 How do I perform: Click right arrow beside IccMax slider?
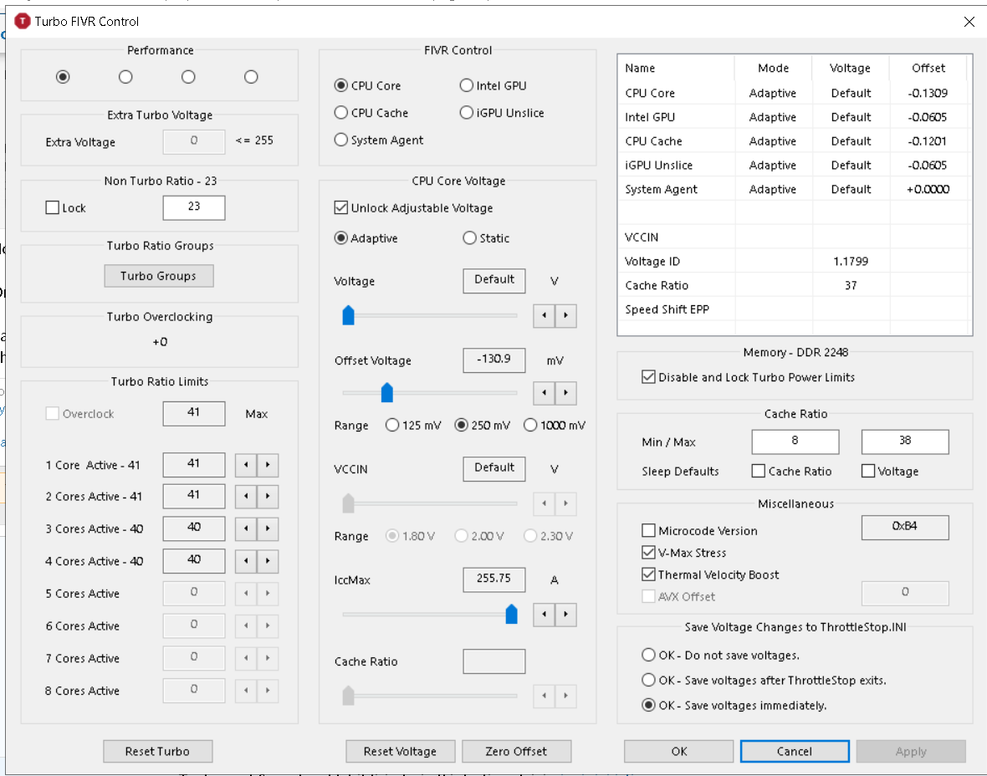pyautogui.click(x=565, y=615)
